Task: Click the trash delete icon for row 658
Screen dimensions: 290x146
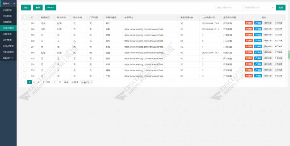Action: point(247,41)
